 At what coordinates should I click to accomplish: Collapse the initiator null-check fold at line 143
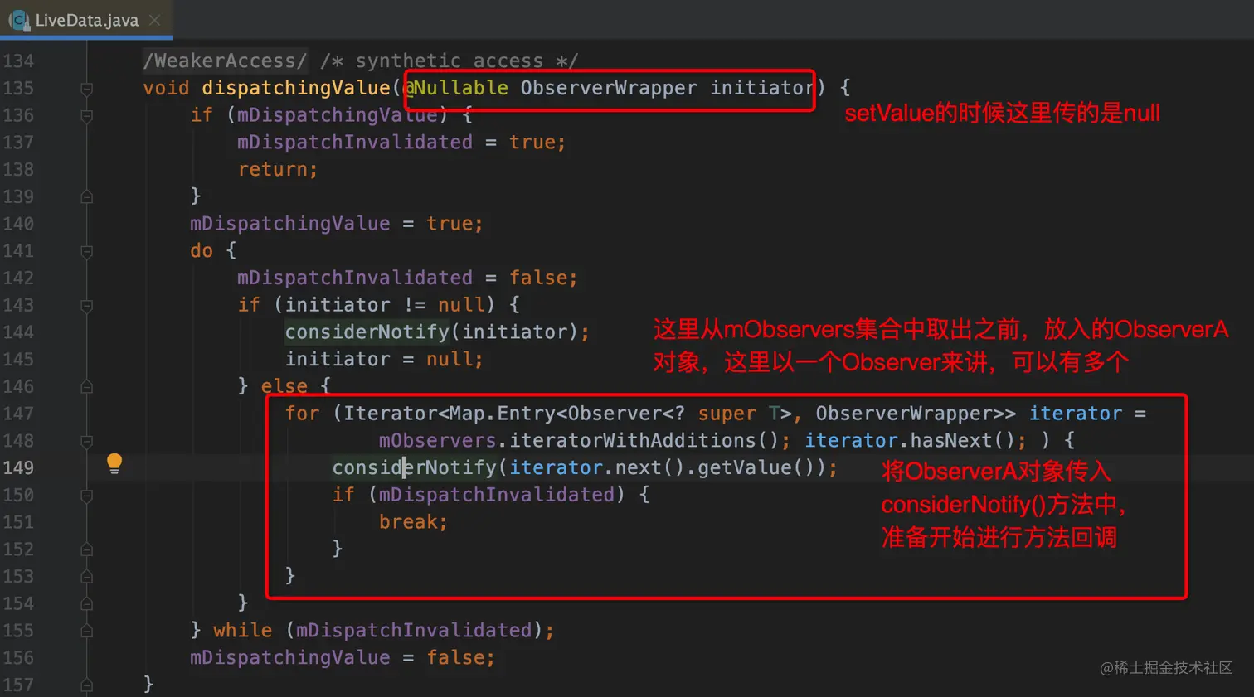click(87, 305)
